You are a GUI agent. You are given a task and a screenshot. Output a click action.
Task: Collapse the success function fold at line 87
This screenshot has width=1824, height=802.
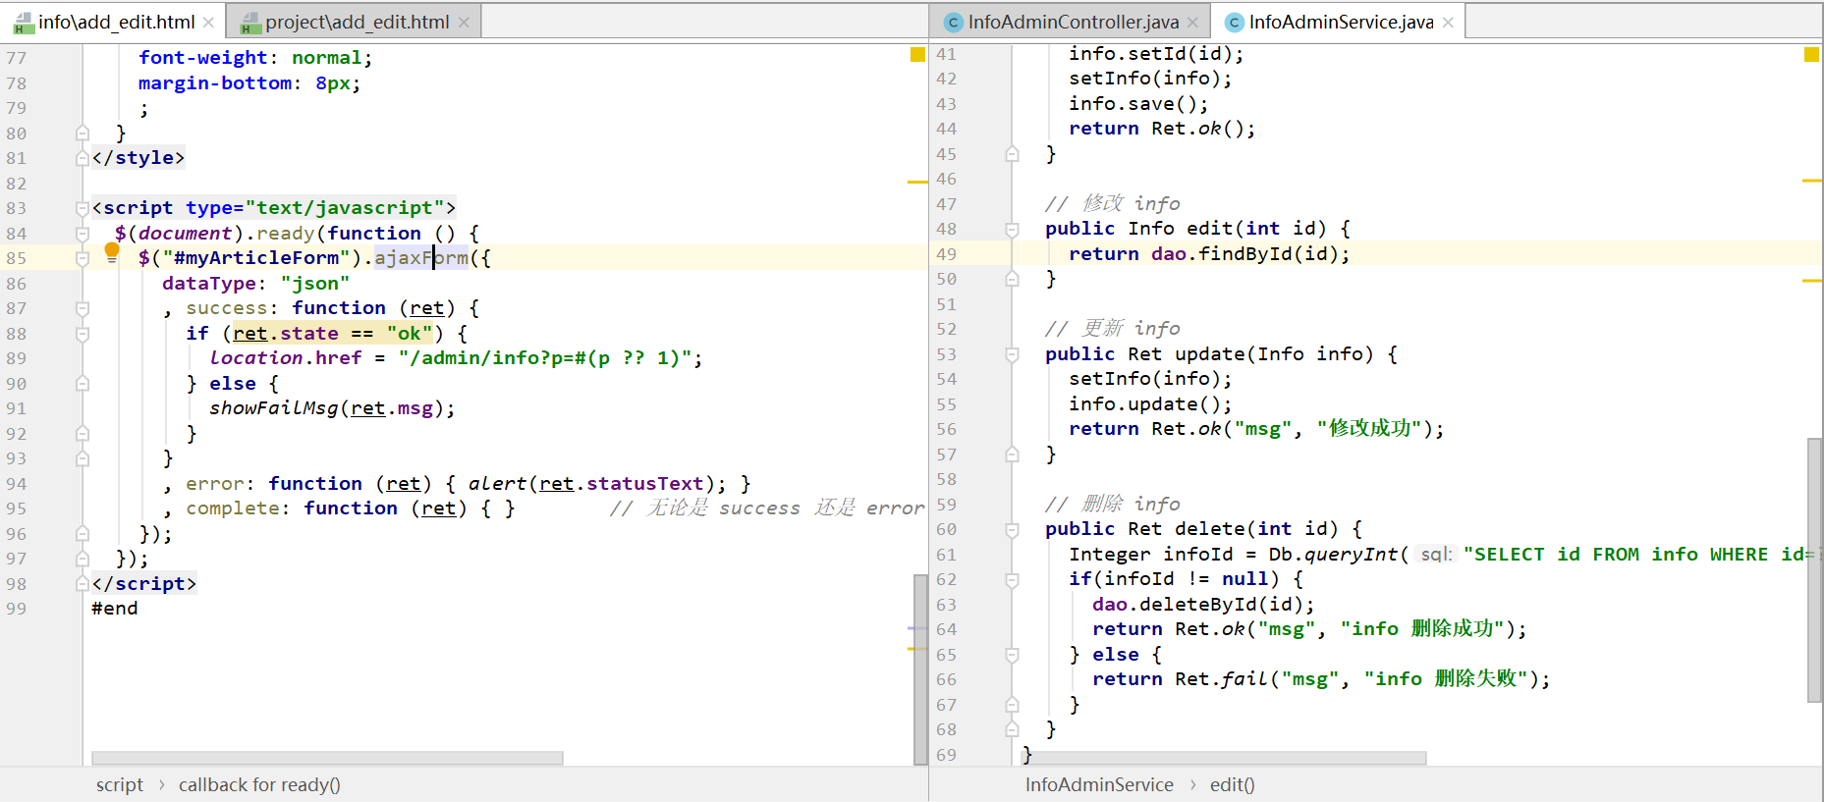pyautogui.click(x=83, y=308)
